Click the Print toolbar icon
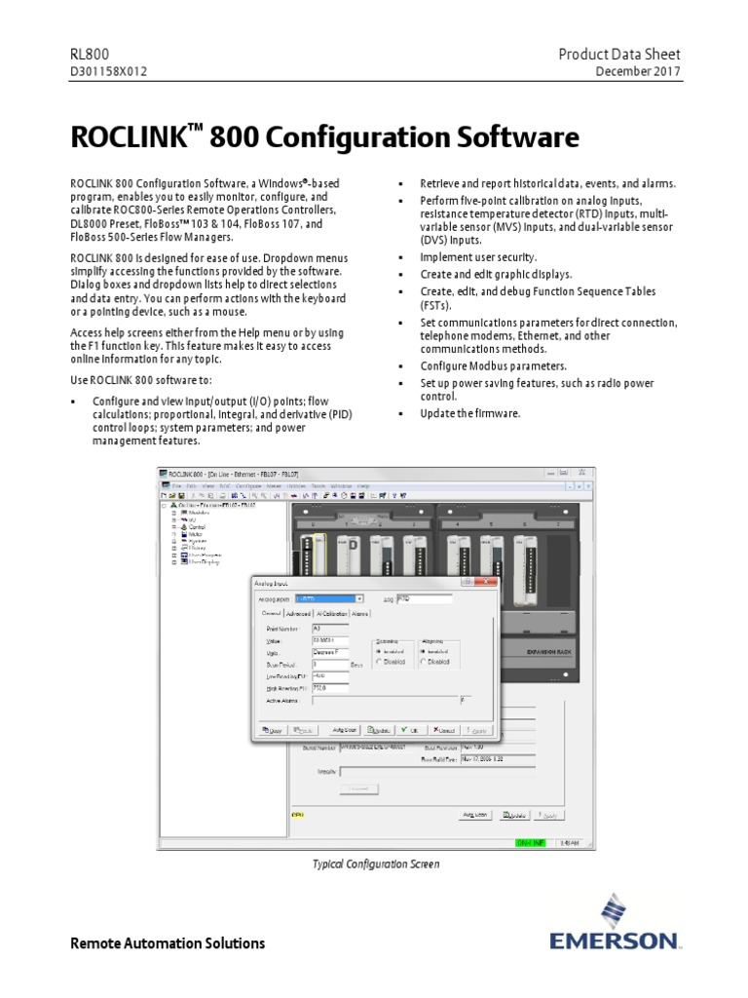 [x=223, y=495]
